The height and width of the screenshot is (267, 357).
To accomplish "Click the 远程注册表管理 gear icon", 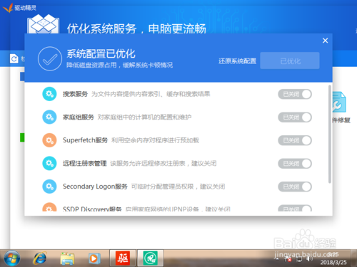I will click(x=49, y=163).
